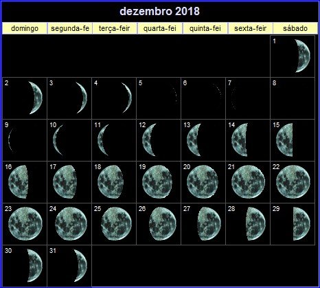Screen dimensions: 320x288
Task: Click the full moon on day 22
Action: 293,181
